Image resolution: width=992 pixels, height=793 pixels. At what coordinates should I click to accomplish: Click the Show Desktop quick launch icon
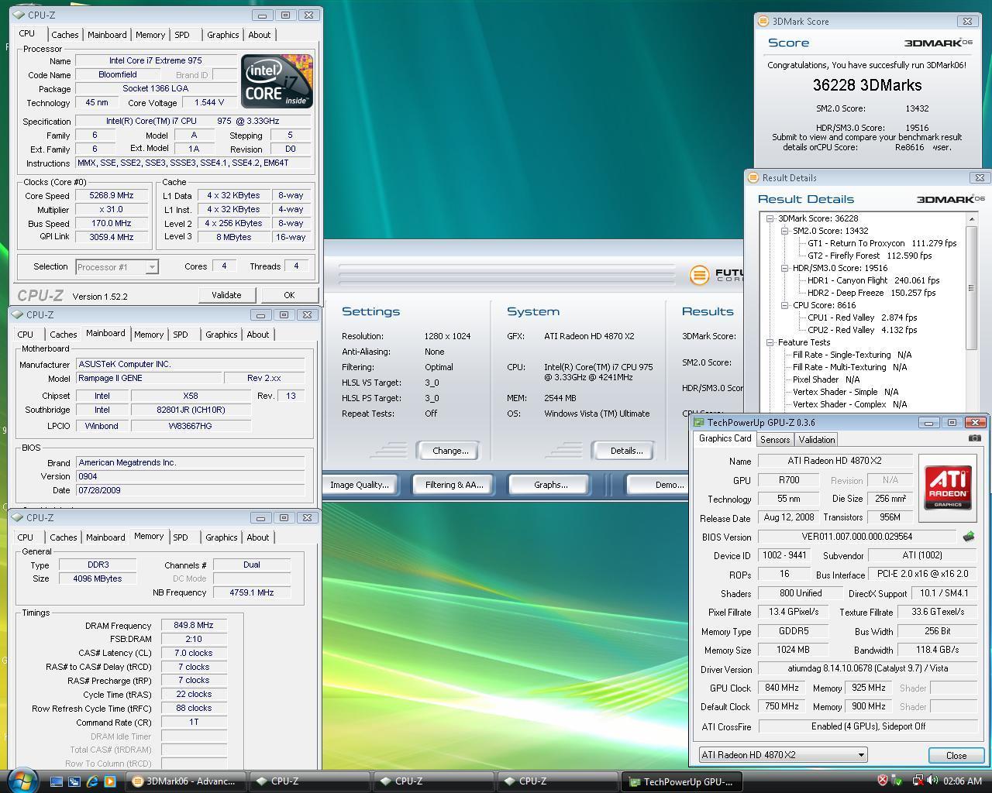pyautogui.click(x=57, y=781)
